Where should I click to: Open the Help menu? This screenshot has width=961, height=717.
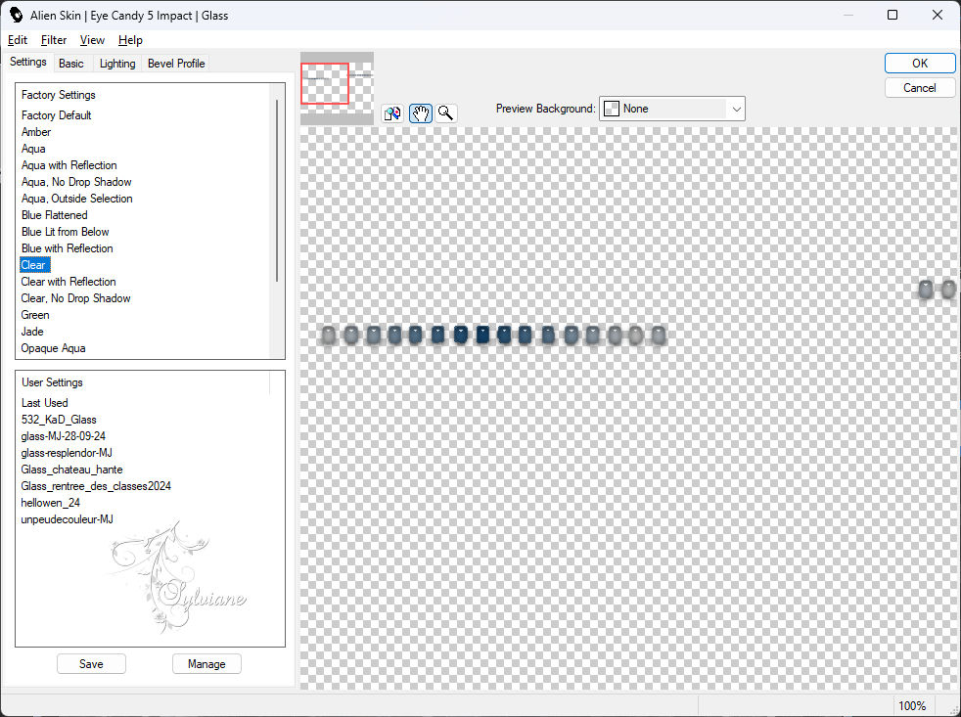(x=130, y=40)
